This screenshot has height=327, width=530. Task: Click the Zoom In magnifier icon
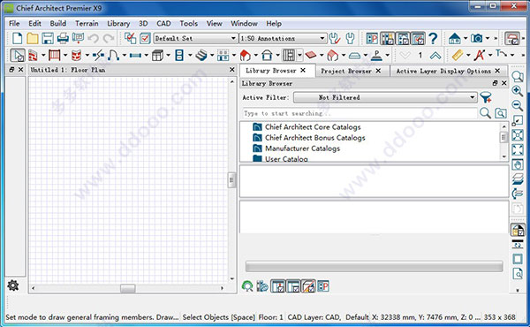(x=517, y=91)
